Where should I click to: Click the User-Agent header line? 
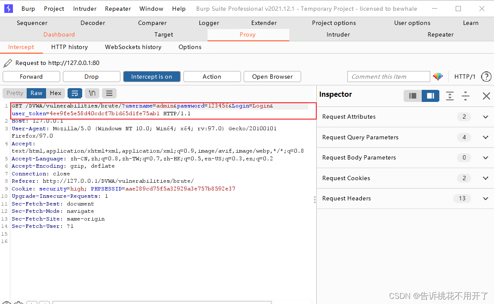[144, 132]
